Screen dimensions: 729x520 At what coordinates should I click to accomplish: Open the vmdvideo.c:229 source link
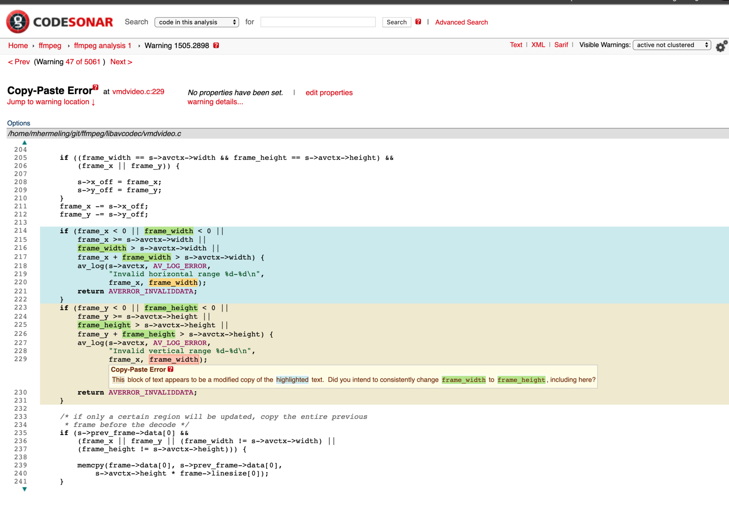(x=138, y=91)
